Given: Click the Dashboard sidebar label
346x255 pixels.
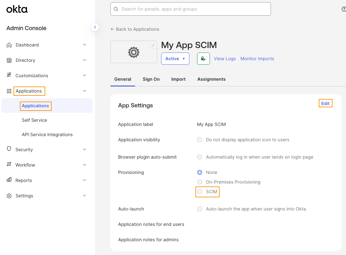Looking at the screenshot, I should point(27,45).
